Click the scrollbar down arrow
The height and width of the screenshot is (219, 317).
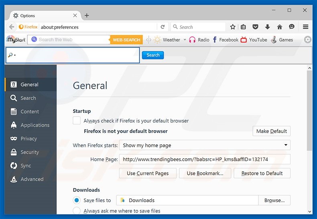click(x=309, y=211)
